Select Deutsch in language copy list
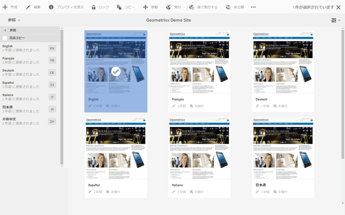 pos(30,73)
